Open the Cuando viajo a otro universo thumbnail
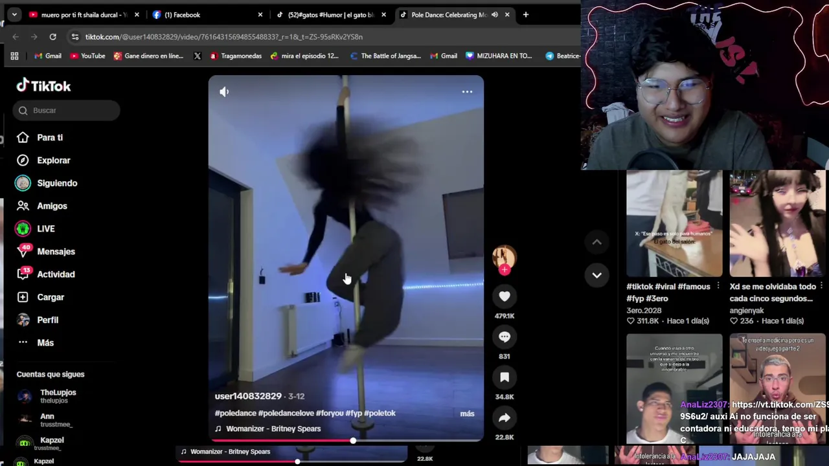829x466 pixels. [674, 388]
